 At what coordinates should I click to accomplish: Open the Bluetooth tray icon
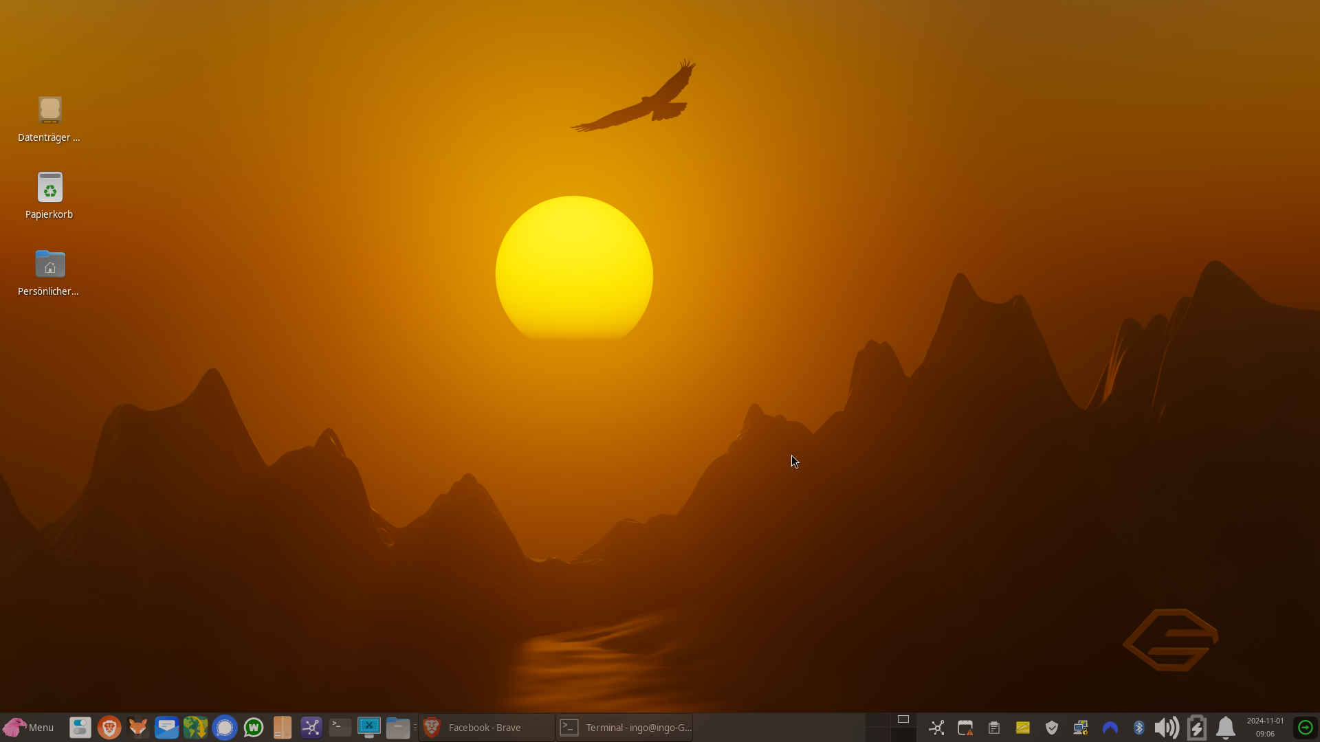point(1138,728)
